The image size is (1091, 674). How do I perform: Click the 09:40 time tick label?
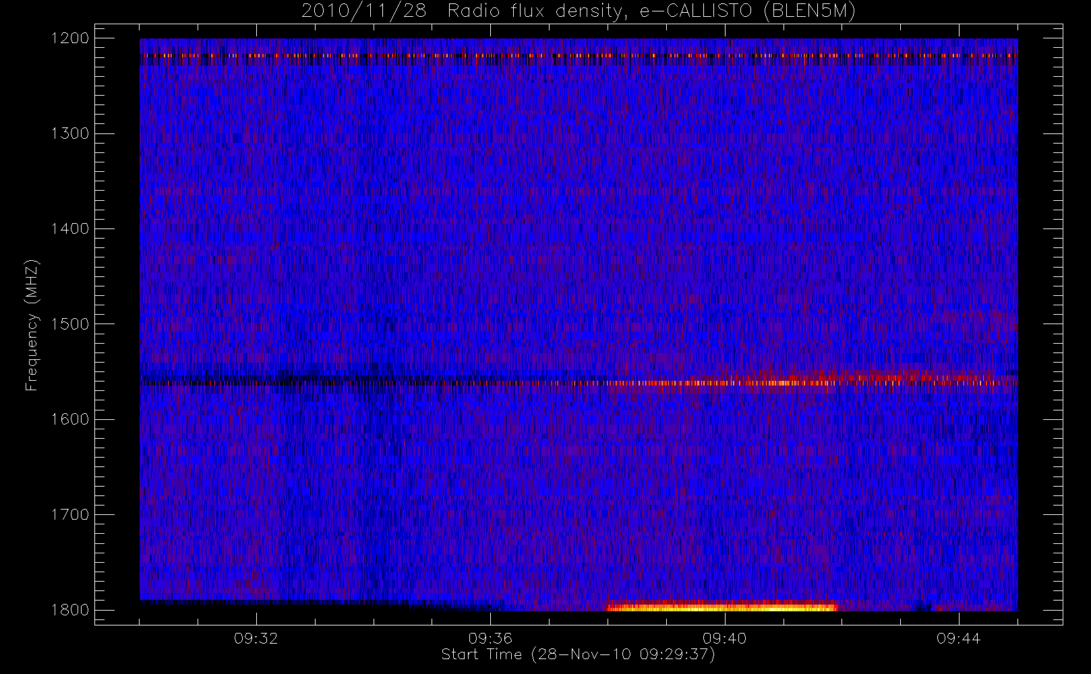pos(725,638)
